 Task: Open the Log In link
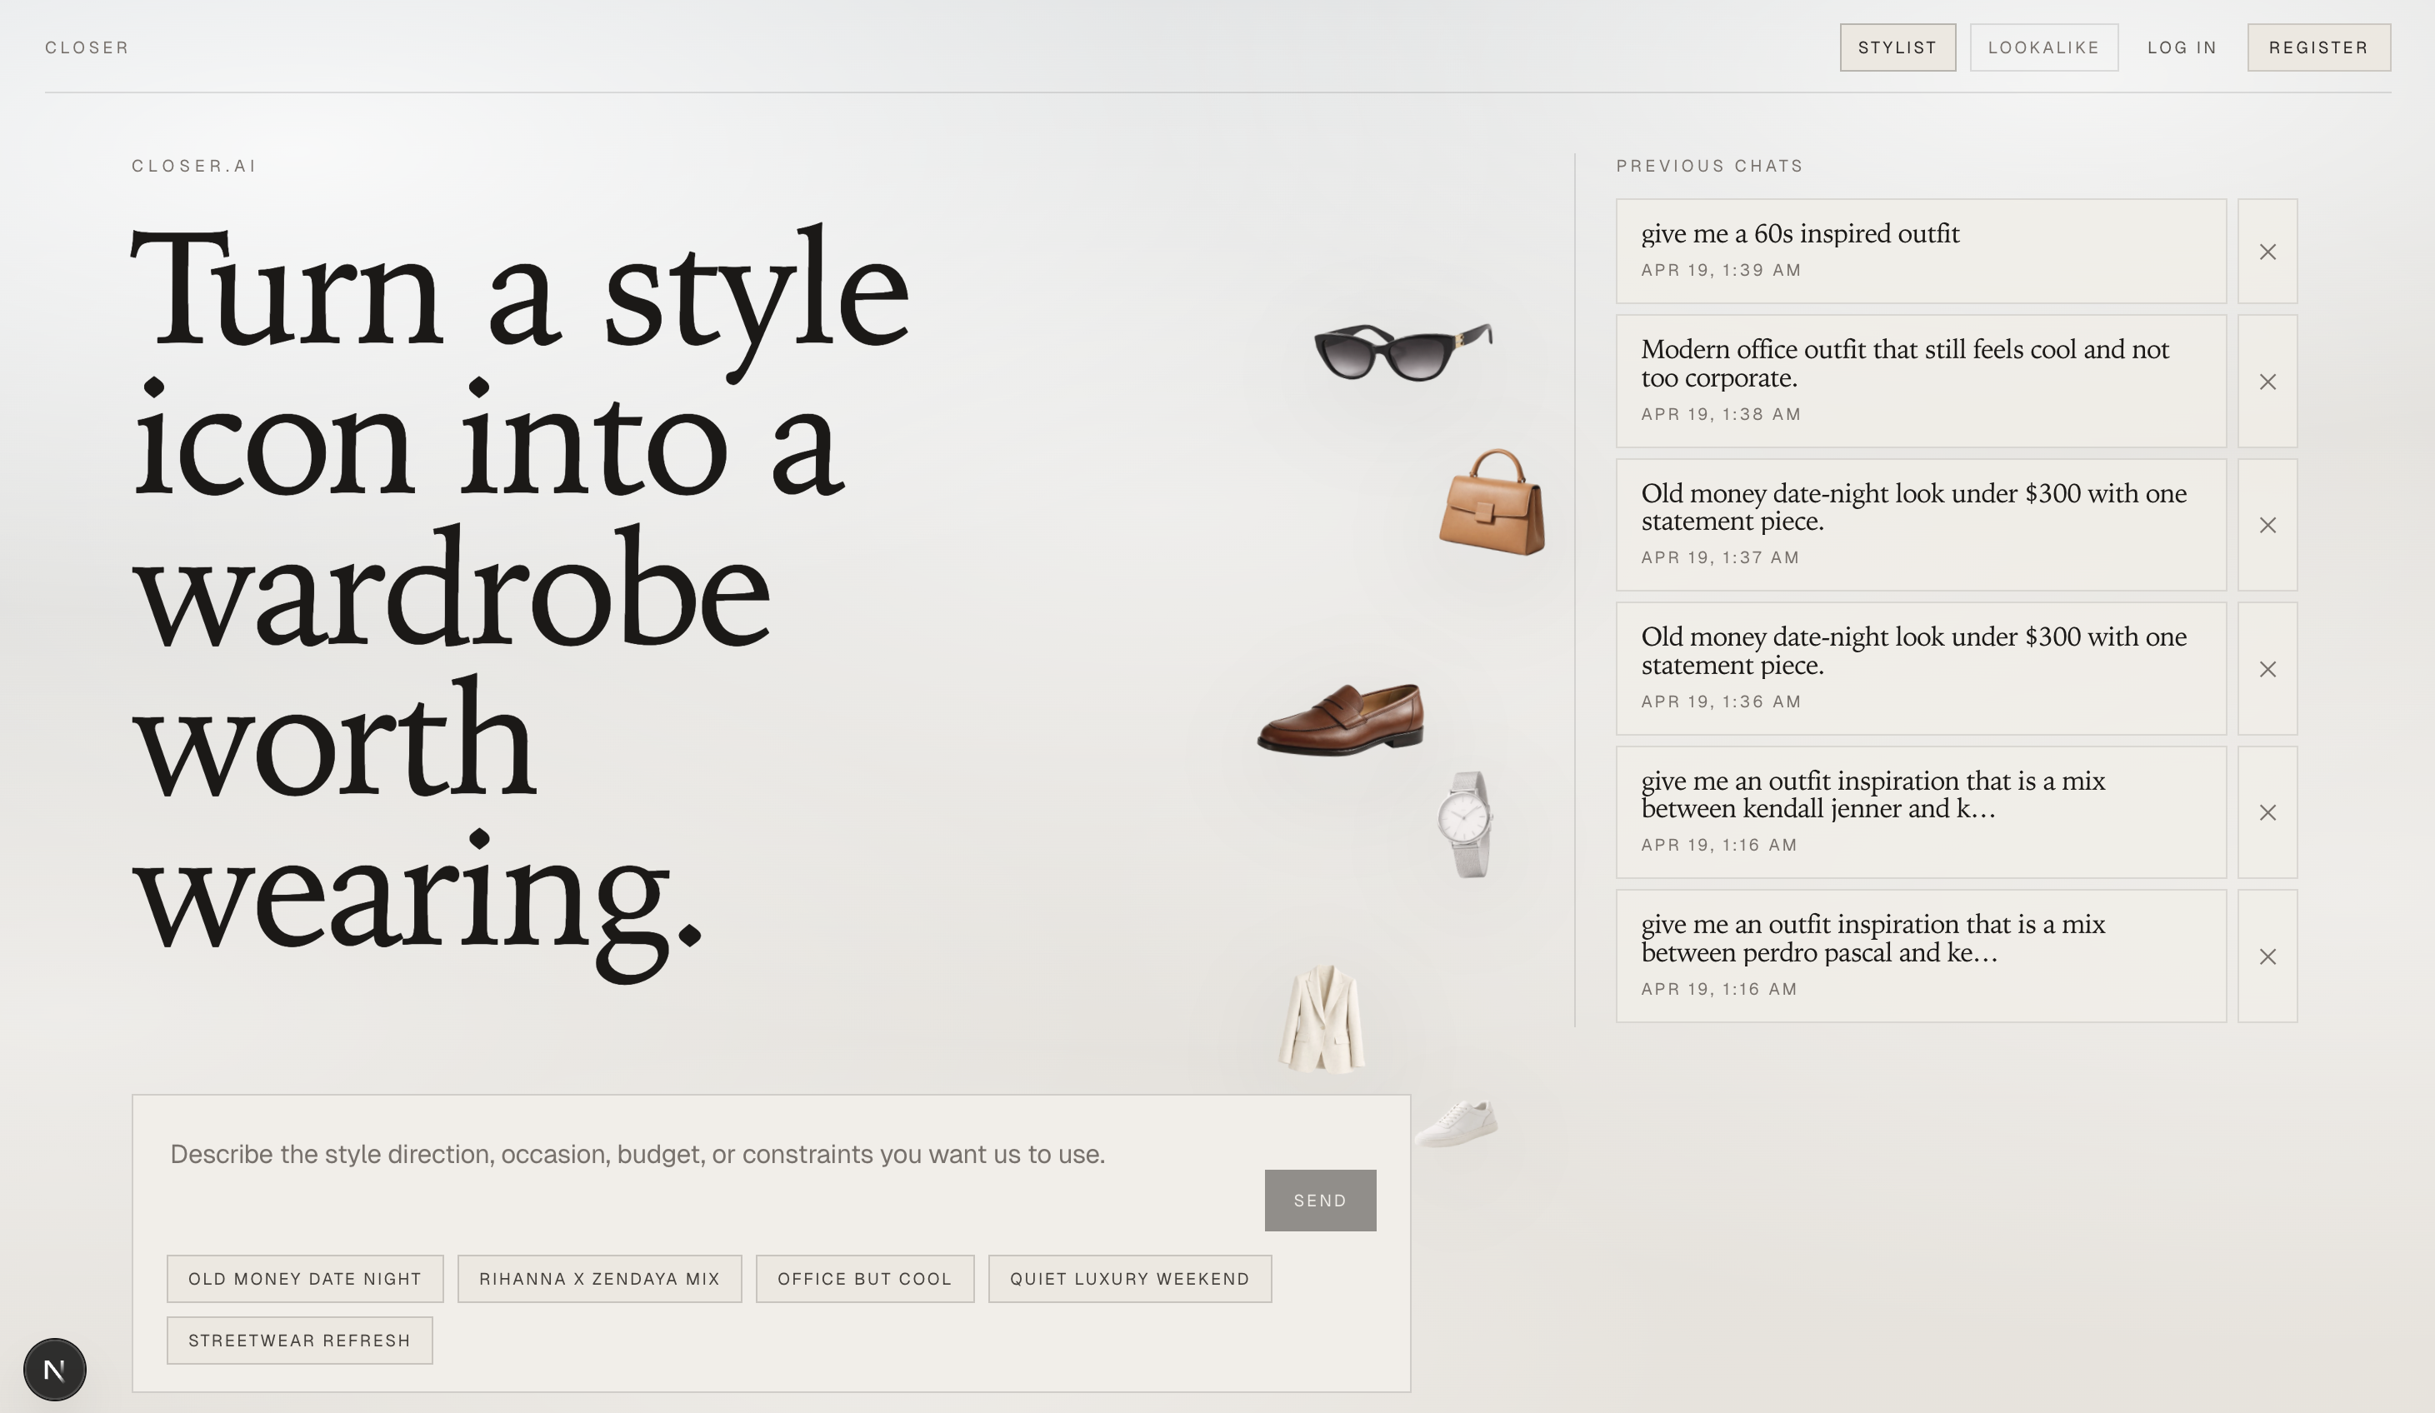pyautogui.click(x=2182, y=47)
